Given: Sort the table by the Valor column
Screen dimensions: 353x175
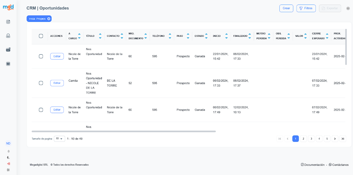Looking at the screenshot, I should 306,36.
